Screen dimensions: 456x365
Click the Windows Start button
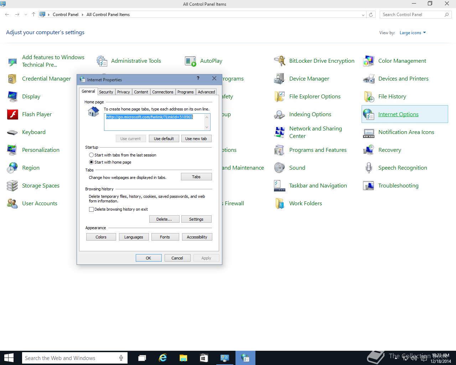pyautogui.click(x=9, y=358)
